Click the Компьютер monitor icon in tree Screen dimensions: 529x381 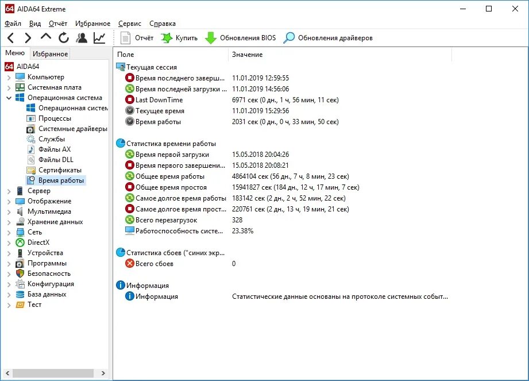(x=20, y=77)
